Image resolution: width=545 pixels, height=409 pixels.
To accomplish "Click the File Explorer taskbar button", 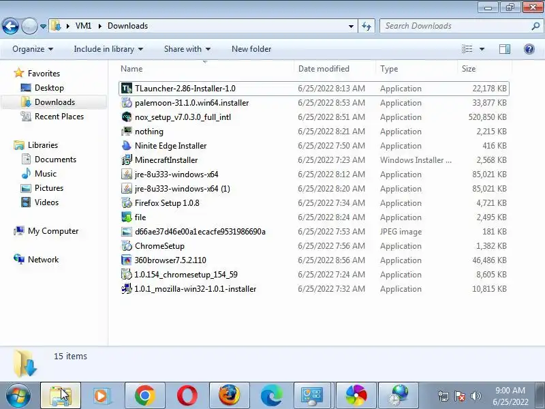I will point(61,395).
